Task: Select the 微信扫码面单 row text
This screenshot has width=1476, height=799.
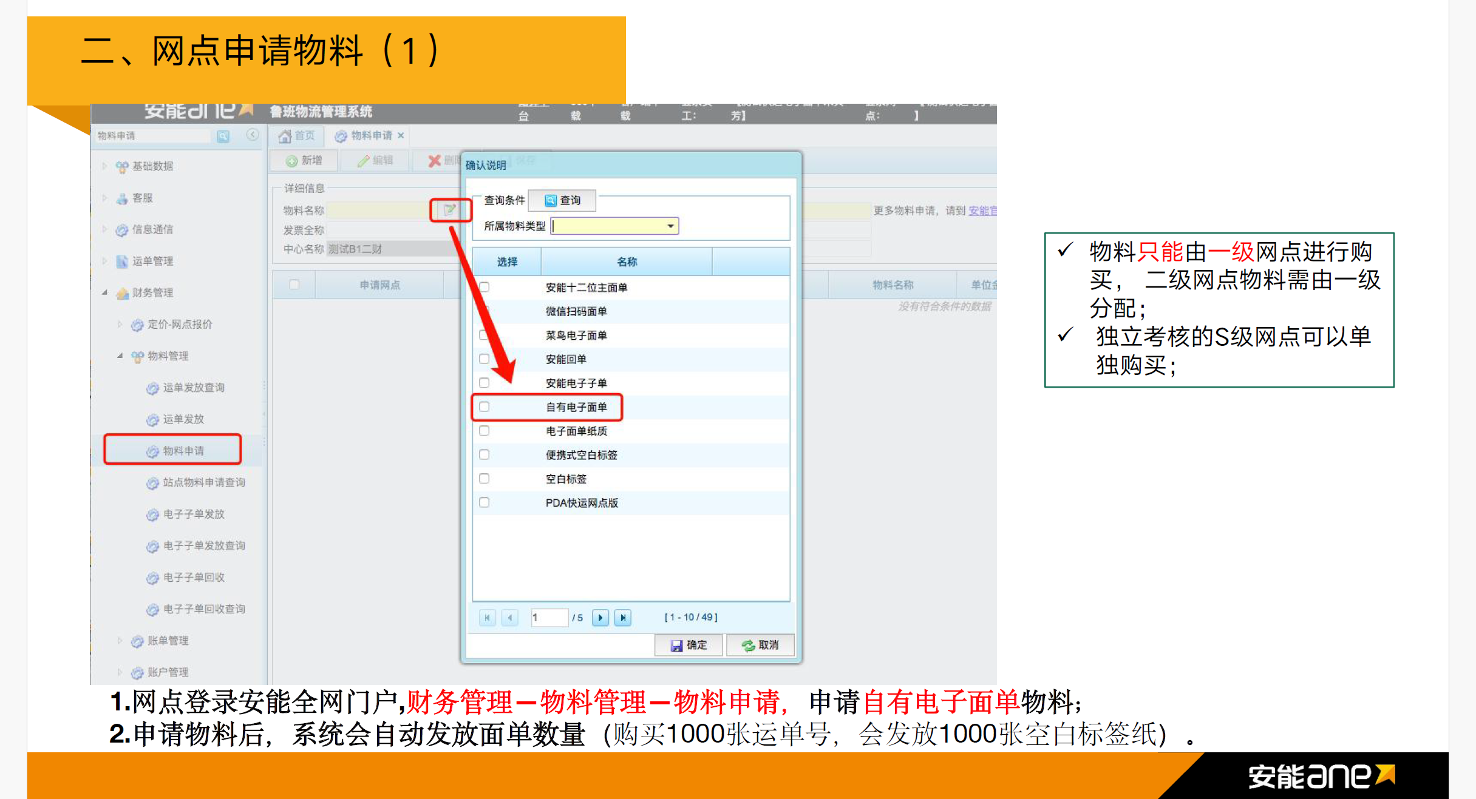Action: click(x=576, y=311)
